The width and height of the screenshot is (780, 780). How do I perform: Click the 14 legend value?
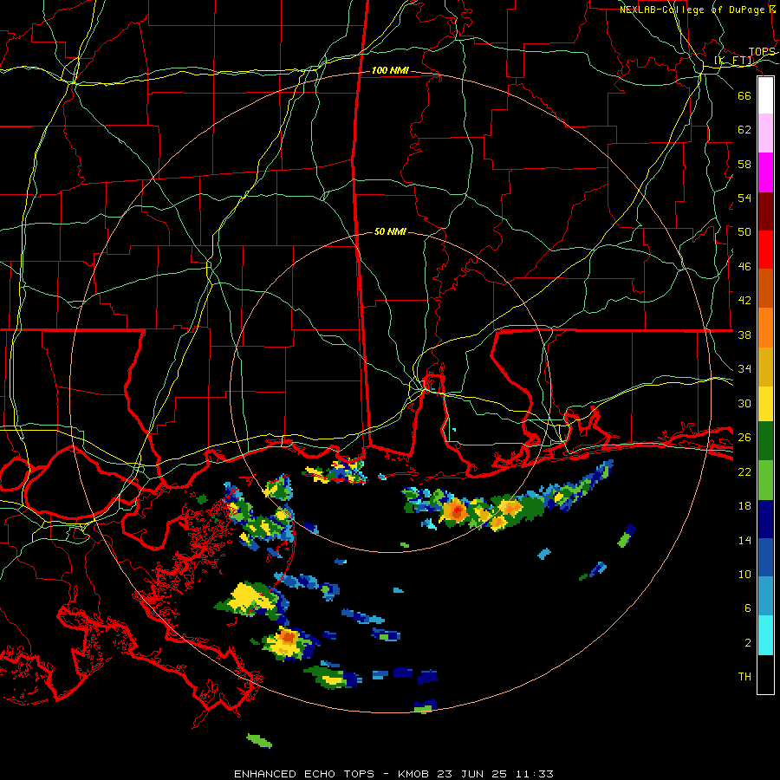(744, 540)
